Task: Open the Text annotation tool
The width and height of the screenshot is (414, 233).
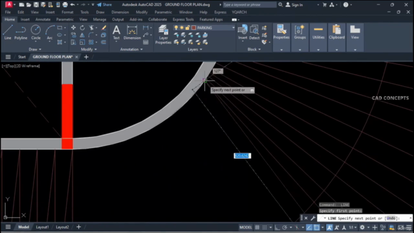Action: [x=116, y=32]
